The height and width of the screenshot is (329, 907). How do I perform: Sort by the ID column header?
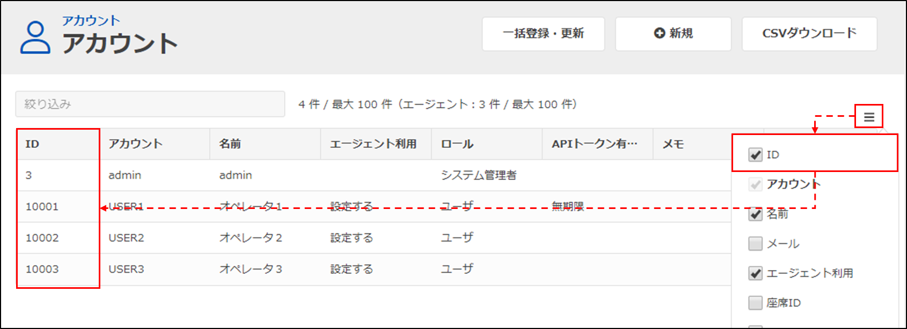coord(32,144)
